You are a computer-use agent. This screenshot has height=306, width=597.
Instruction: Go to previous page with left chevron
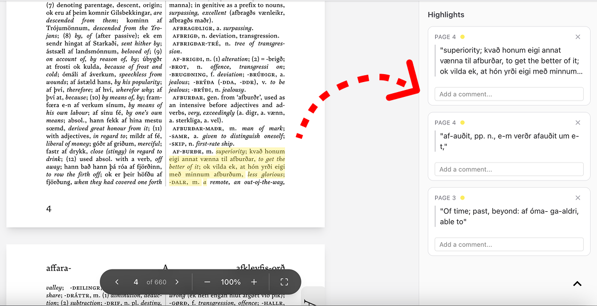point(117,282)
